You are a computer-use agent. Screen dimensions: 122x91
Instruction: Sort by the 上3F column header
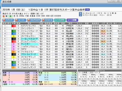tap(103, 23)
